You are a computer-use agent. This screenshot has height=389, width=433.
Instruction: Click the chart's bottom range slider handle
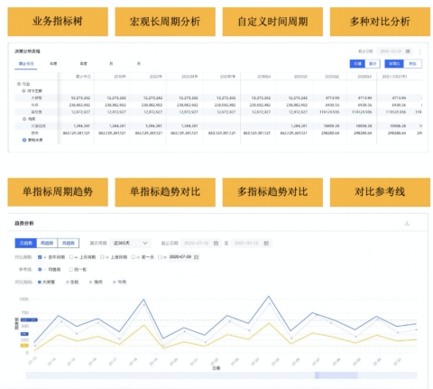336,375
